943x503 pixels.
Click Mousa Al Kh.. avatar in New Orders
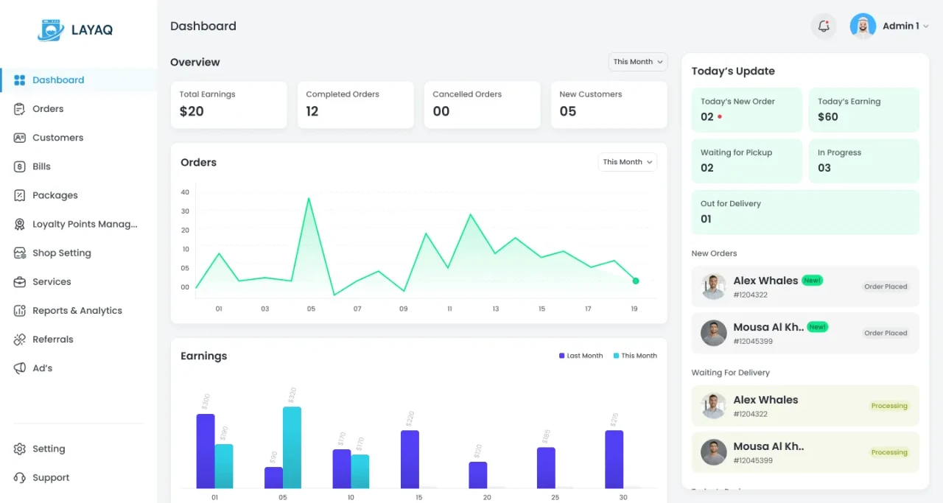[x=714, y=333]
